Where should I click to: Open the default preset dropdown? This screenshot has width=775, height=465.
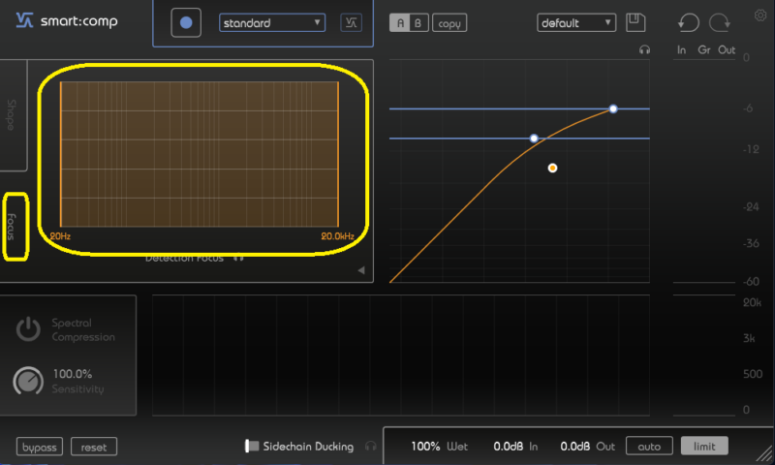pos(576,22)
